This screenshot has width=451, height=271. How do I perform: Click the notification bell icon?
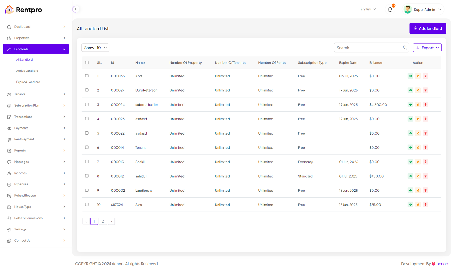coord(390,10)
